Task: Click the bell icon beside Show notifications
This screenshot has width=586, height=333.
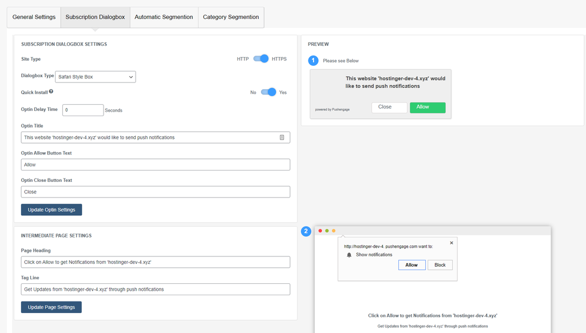Action: pos(349,255)
